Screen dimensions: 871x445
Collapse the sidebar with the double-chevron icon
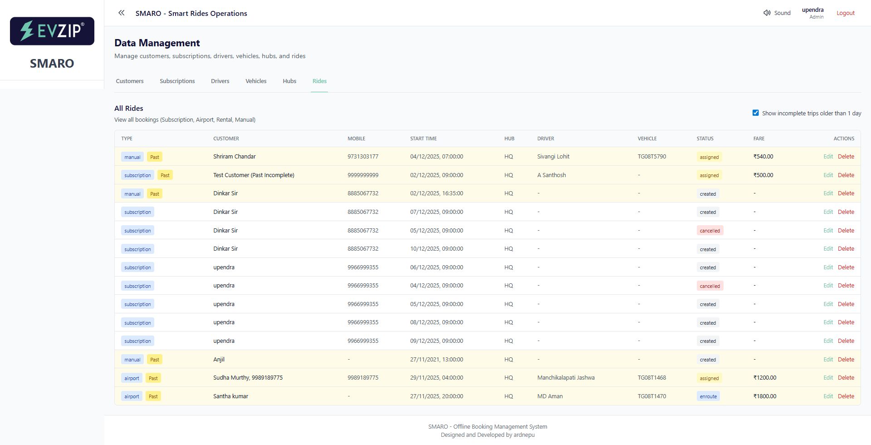[121, 13]
